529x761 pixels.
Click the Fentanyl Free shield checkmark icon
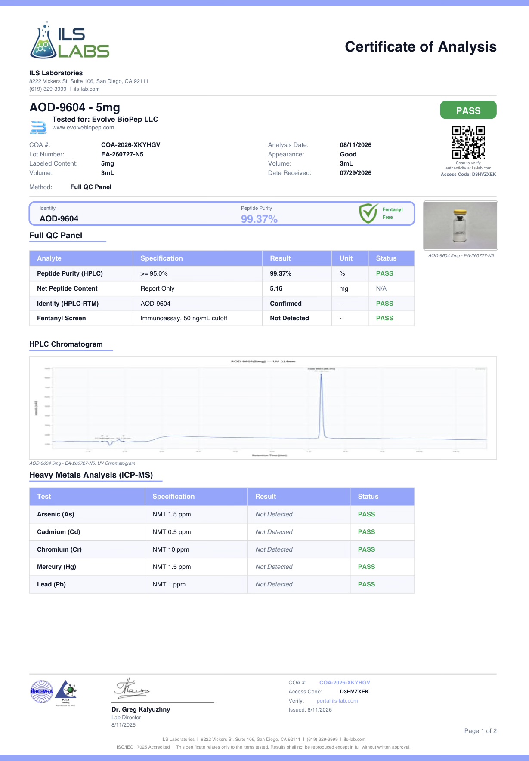point(368,213)
